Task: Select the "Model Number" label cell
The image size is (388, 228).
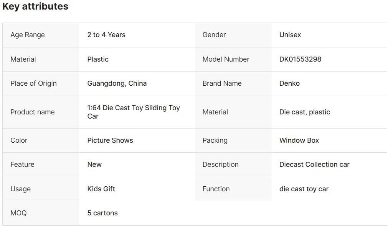Action: (226, 59)
